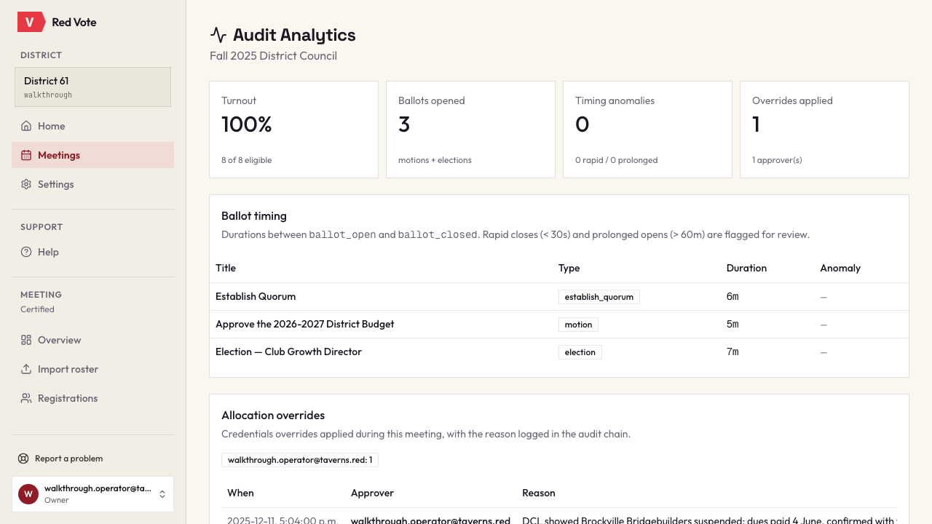This screenshot has height=524, width=932.
Task: Expand the account switcher chevrons
Action: pyautogui.click(x=162, y=494)
